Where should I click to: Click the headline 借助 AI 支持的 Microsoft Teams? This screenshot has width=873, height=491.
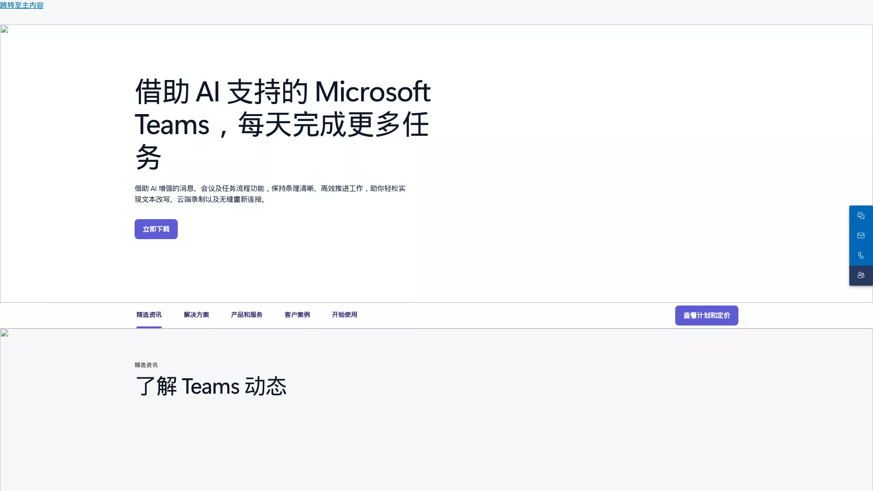click(283, 124)
